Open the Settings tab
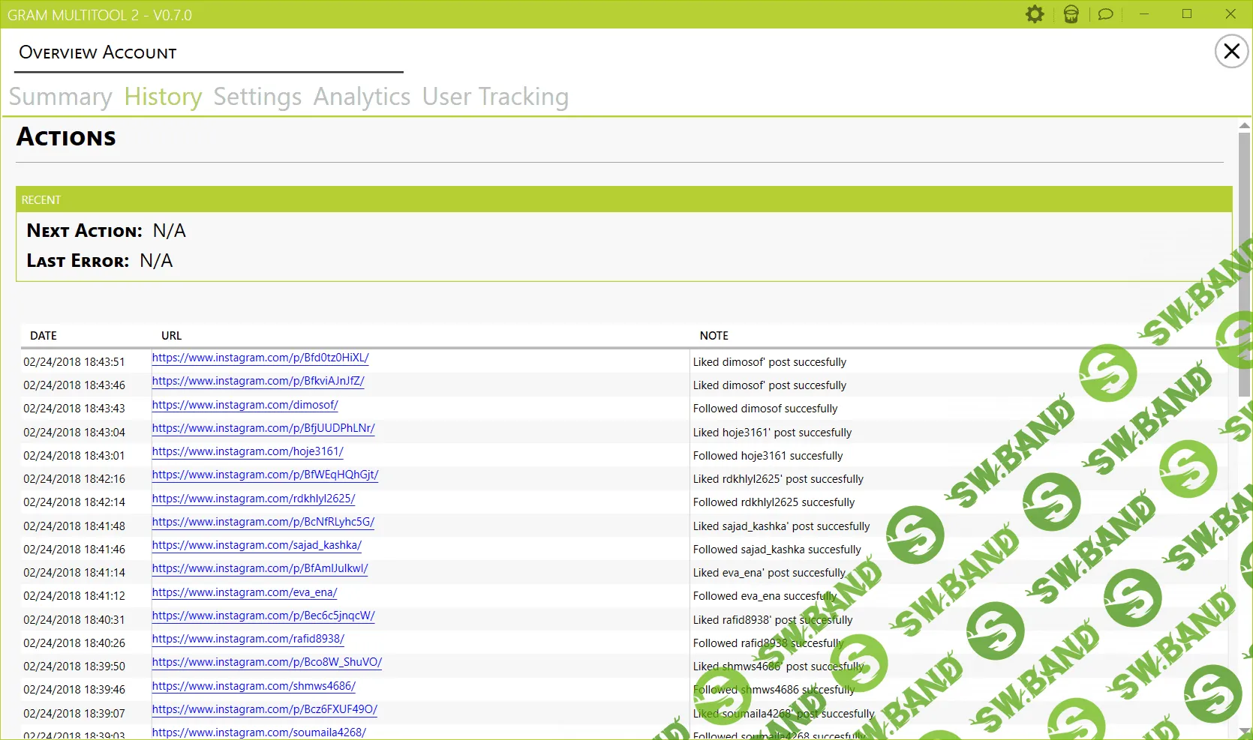The image size is (1253, 740). click(257, 97)
